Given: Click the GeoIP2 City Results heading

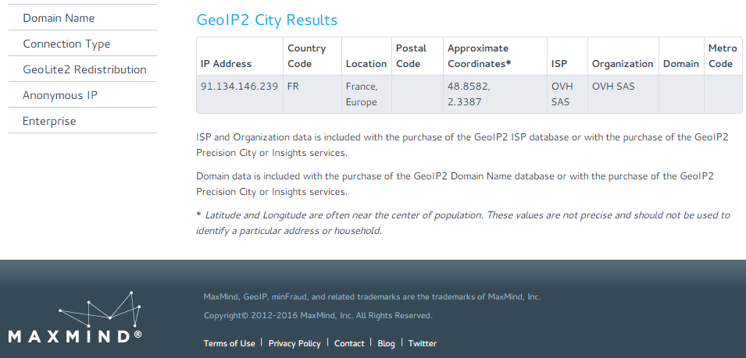Looking at the screenshot, I should 267,20.
